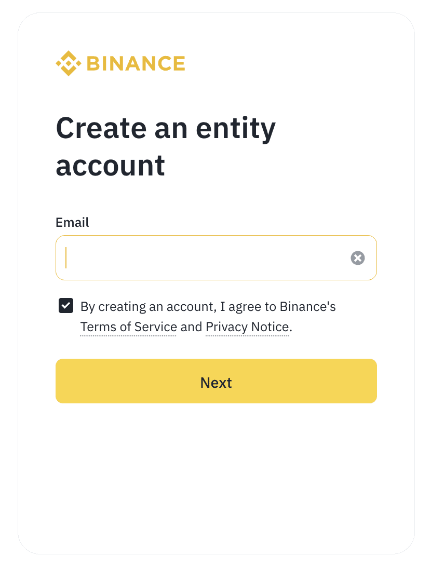Viewport: 431px width, 570px height.
Task: Click the word "and" between the links
Action: coord(191,327)
